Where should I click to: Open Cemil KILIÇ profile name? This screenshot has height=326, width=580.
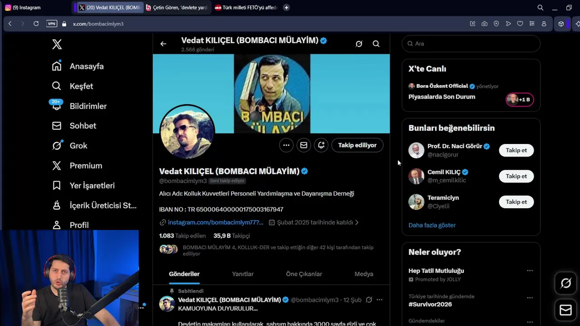[444, 172]
